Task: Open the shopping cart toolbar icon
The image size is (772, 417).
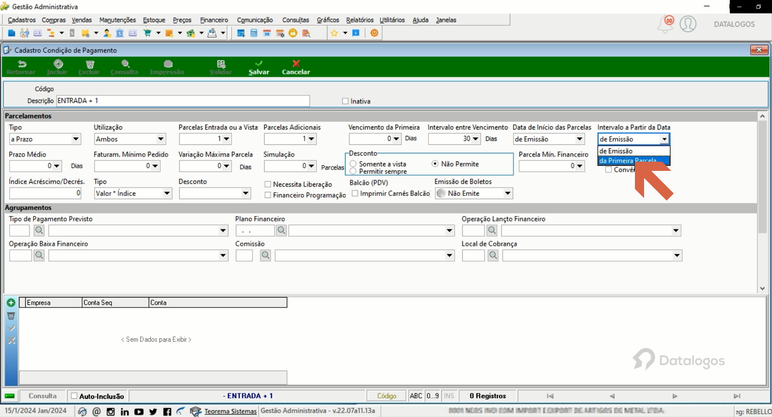Action: click(x=148, y=33)
